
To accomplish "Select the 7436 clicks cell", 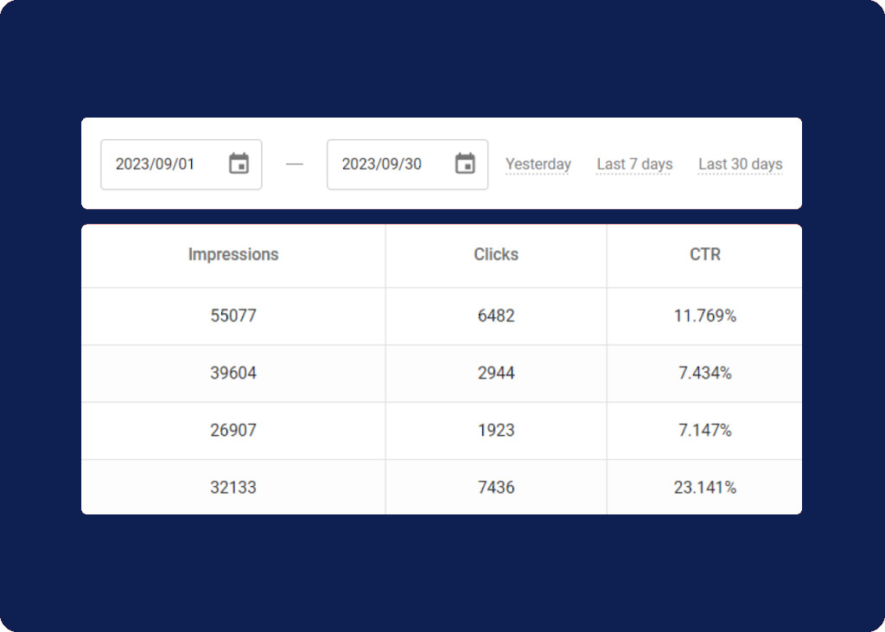I will tap(496, 488).
